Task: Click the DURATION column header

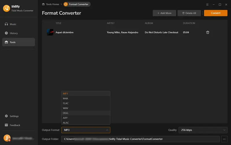Action: point(189,23)
